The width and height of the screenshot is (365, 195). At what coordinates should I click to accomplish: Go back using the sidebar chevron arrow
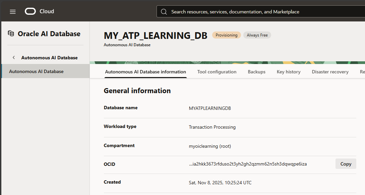coord(14,58)
